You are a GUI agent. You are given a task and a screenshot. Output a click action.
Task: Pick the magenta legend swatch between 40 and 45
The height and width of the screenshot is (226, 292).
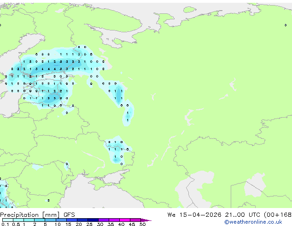coord(125,220)
